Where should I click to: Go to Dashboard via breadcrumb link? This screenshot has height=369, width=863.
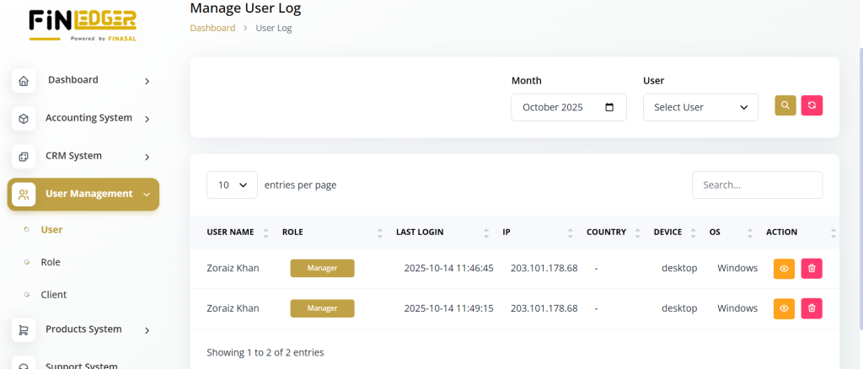click(212, 28)
